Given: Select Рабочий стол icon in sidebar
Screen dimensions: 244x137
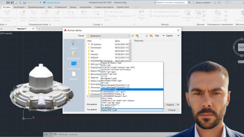Looking at the screenshot, I should (74, 64).
